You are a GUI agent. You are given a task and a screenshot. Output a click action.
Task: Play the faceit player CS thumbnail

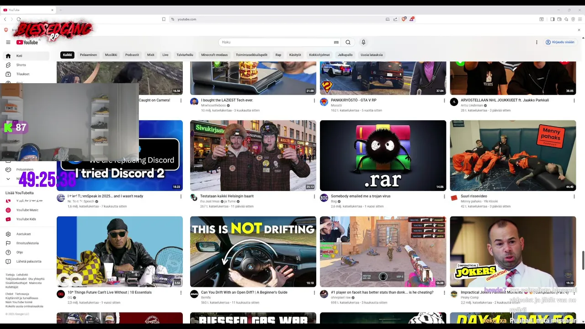pyautogui.click(x=383, y=251)
